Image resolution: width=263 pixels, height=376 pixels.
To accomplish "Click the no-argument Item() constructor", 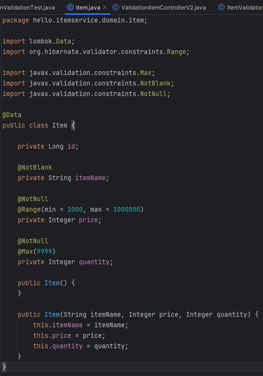I will click(x=46, y=283).
